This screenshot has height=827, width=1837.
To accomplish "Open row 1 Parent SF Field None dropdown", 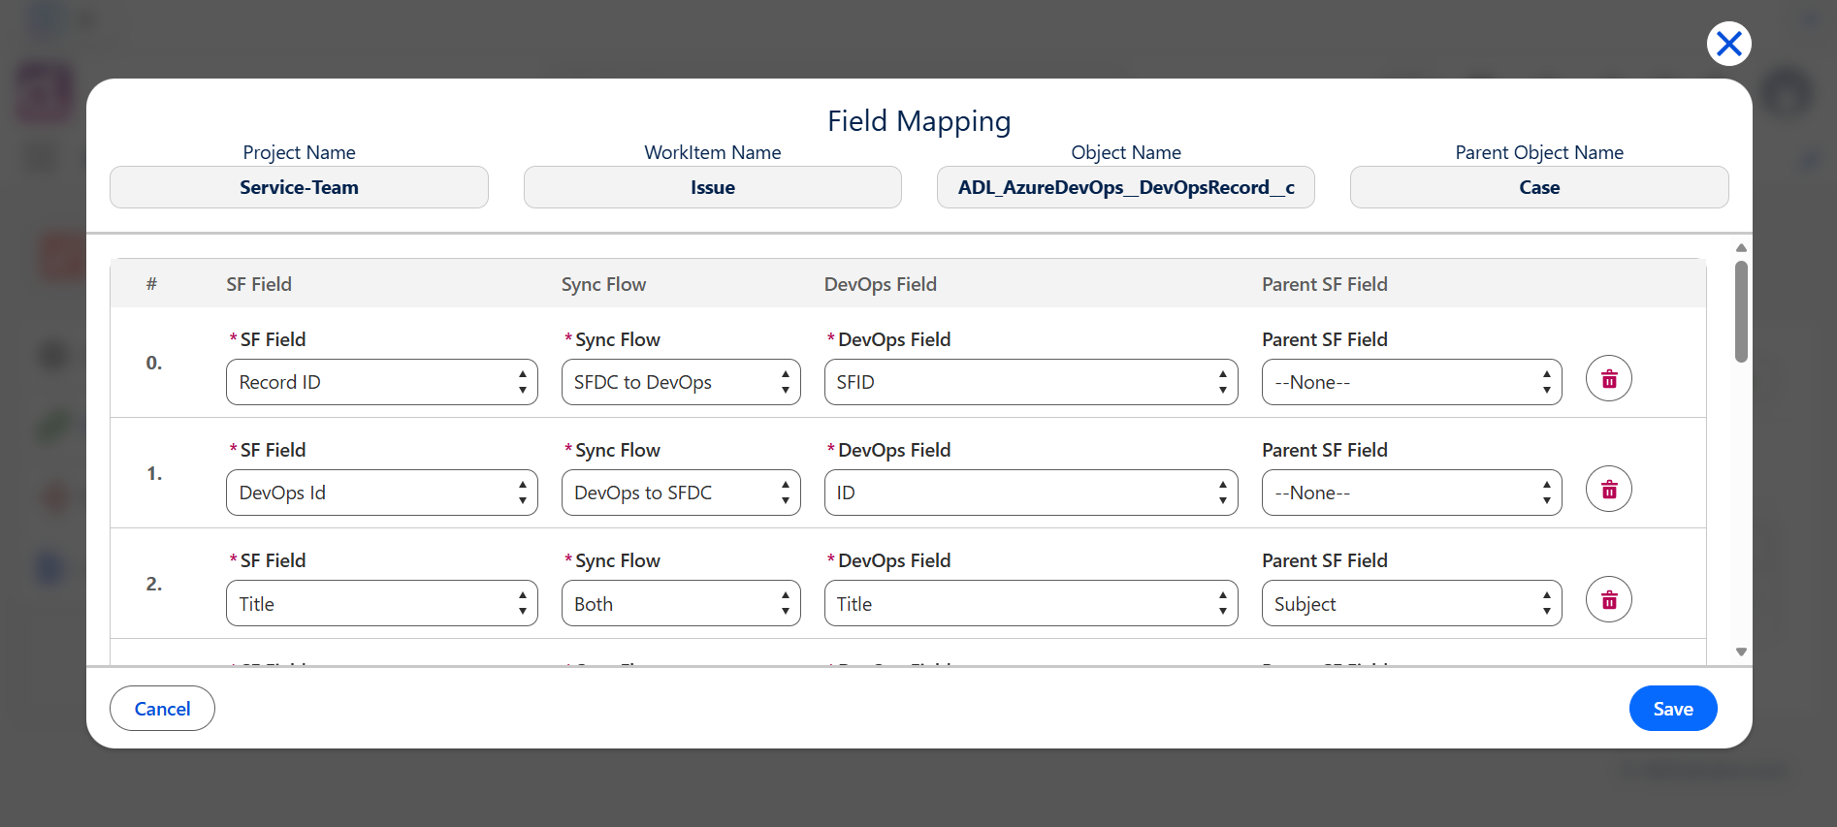I will coord(1411,493).
